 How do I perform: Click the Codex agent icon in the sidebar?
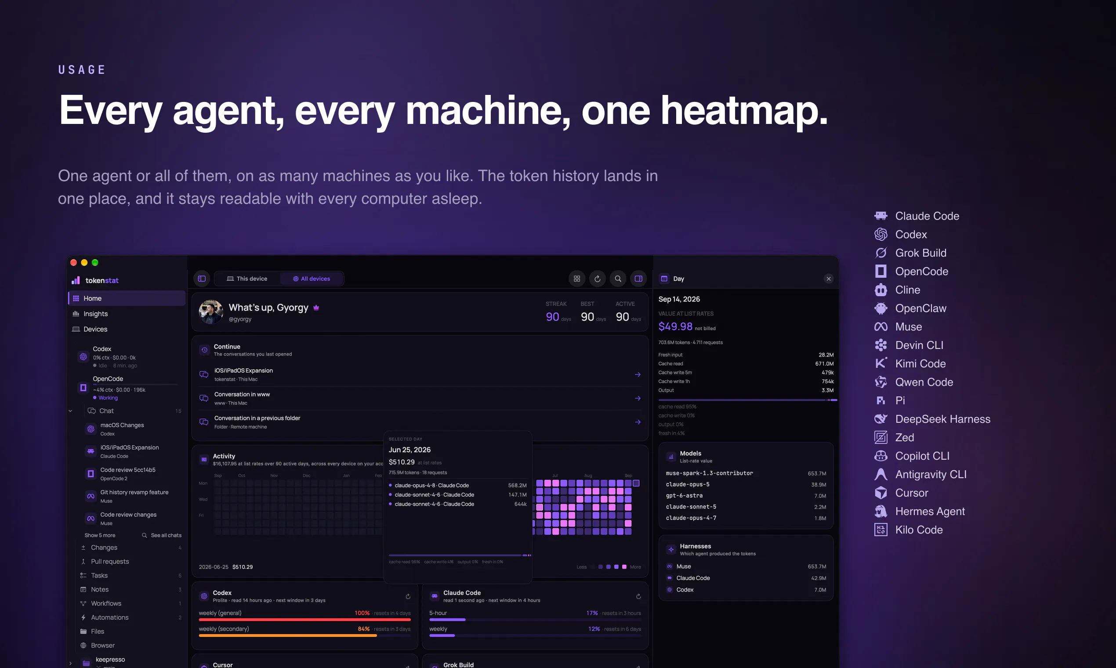point(83,356)
